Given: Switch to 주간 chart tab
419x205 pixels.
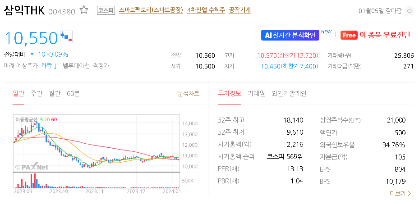Looking at the screenshot, I should pos(37,93).
